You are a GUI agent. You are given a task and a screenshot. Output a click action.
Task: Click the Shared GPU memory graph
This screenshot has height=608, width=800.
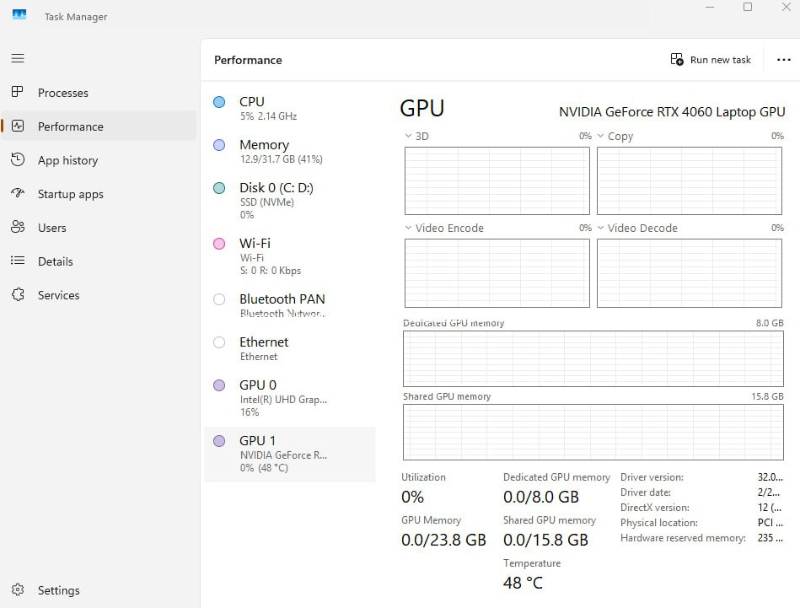click(x=593, y=432)
